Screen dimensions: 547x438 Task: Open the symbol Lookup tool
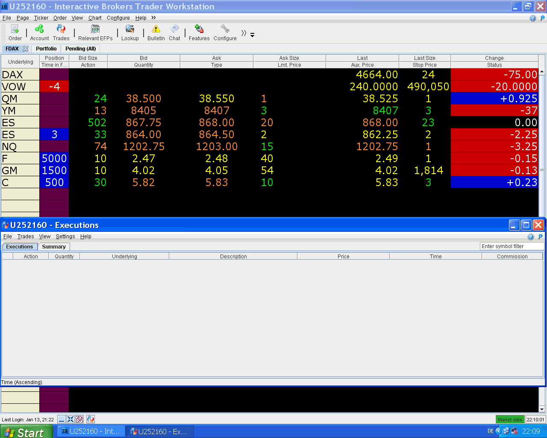coord(130,33)
